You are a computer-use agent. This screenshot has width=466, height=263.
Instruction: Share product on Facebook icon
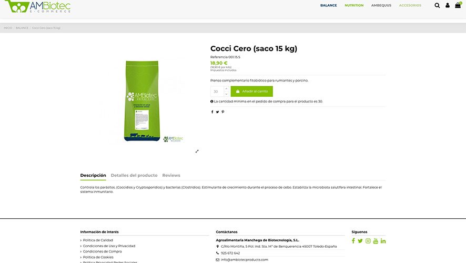[212, 112]
